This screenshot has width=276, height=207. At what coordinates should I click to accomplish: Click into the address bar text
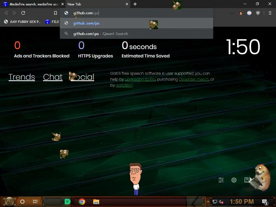(x=86, y=13)
